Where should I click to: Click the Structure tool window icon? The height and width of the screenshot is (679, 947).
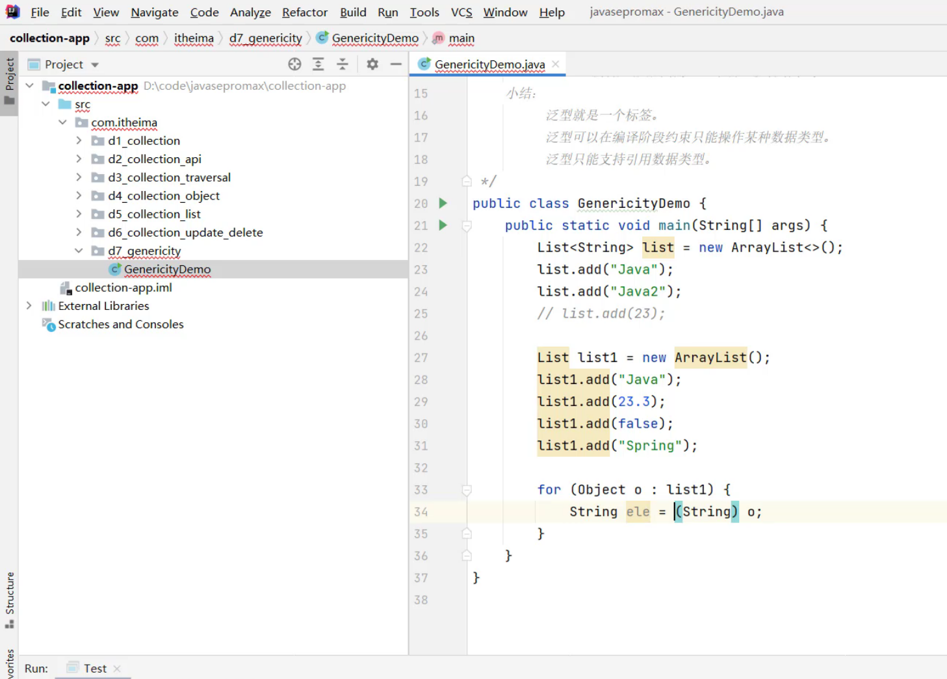[x=9, y=624]
